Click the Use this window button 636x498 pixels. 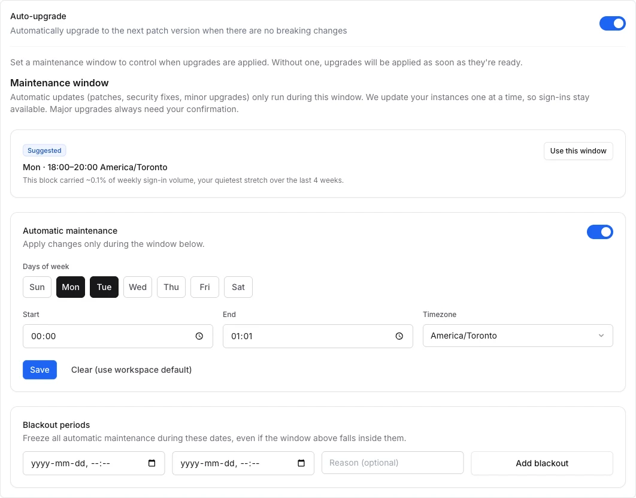click(578, 151)
